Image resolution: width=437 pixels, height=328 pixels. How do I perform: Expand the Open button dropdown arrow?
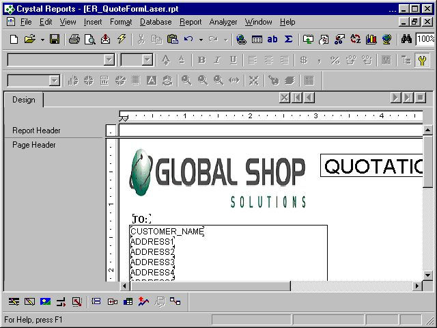[x=42, y=40]
